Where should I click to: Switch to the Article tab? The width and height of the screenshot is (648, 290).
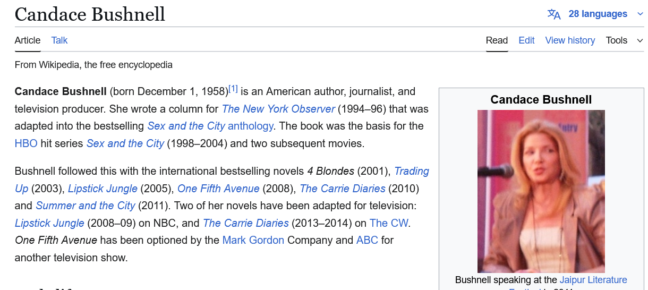click(28, 40)
